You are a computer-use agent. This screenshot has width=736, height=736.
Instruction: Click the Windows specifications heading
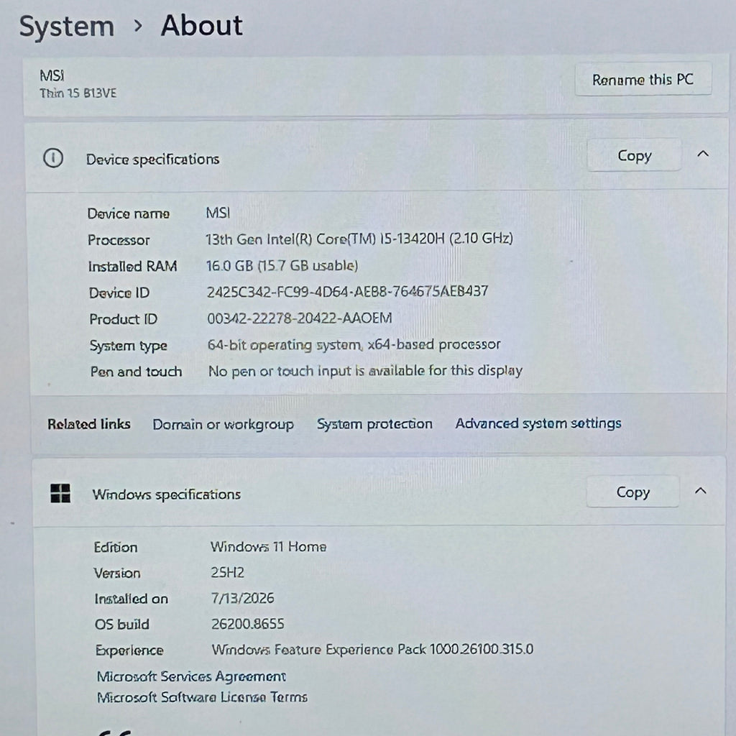point(167,494)
